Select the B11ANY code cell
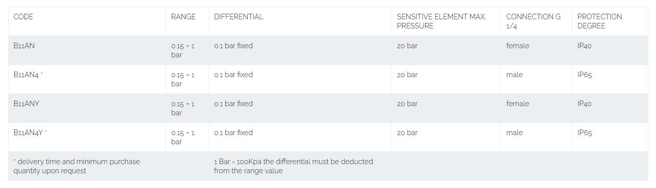This screenshot has width=656, height=188. pyautogui.click(x=27, y=104)
